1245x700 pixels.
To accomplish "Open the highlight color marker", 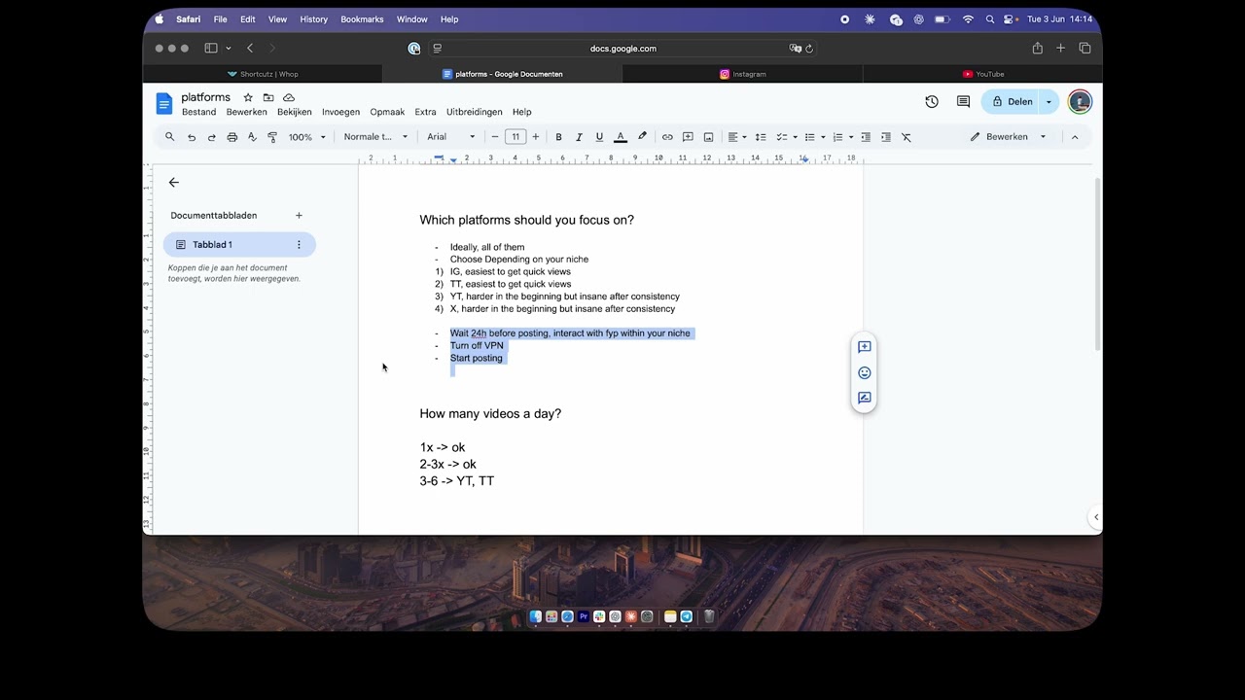I will click(x=642, y=137).
